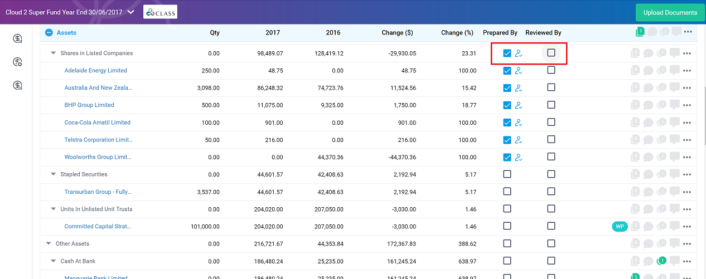Viewport: 706px width, 279px height.
Task: Click Upload Documents button
Action: tap(670, 12)
